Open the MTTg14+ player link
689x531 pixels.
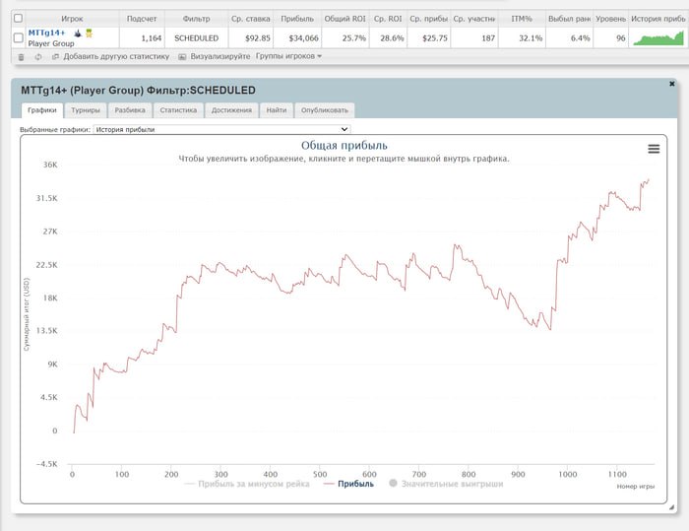46,33
